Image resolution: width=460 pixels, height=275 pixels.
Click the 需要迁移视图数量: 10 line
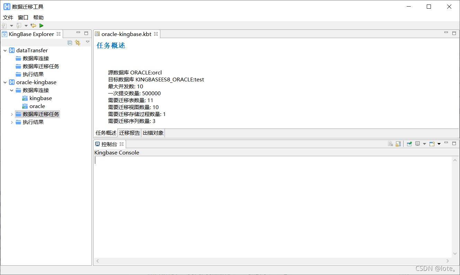[x=133, y=107]
